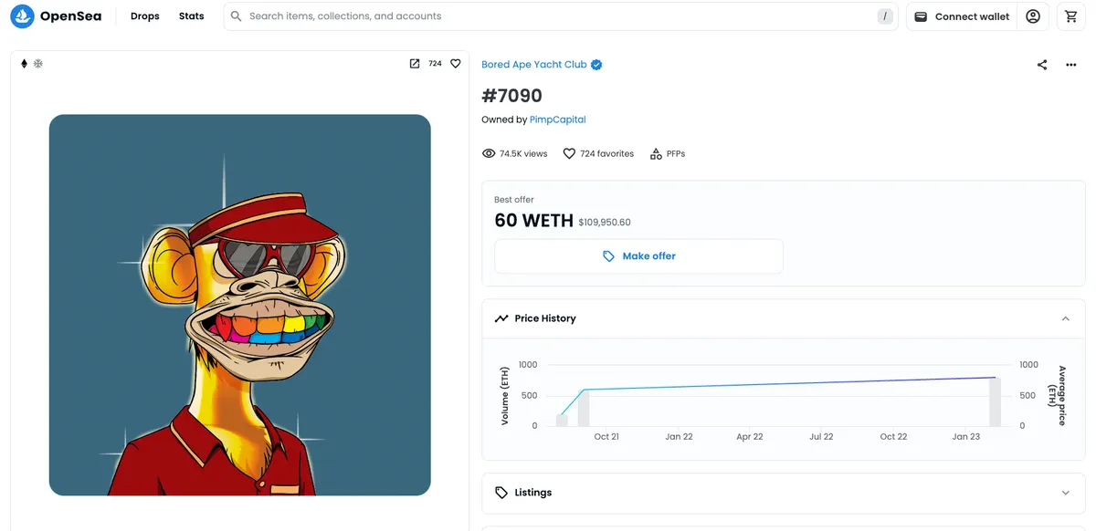Screen dimensions: 1096x531
Task: Open the Drops menu
Action: [145, 16]
